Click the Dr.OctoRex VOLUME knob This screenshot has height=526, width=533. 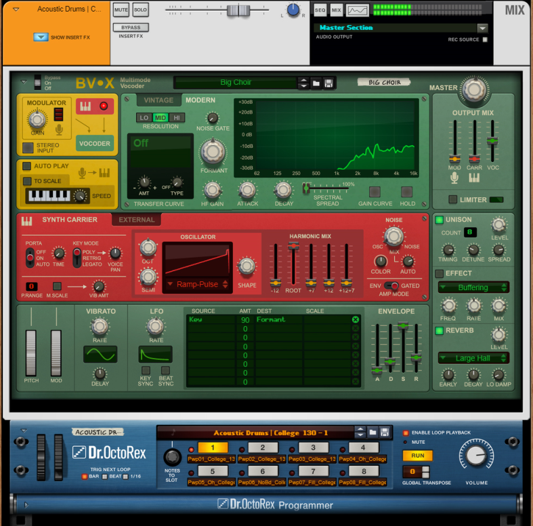(x=476, y=456)
